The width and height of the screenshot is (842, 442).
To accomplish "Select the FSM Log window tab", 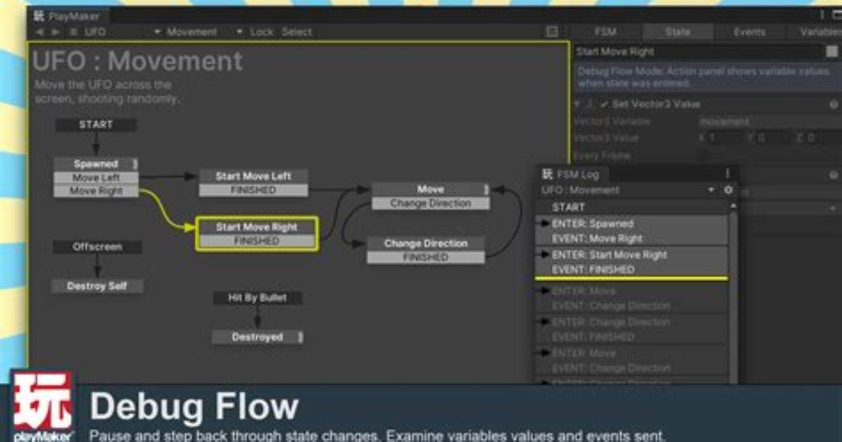I will pyautogui.click(x=570, y=174).
